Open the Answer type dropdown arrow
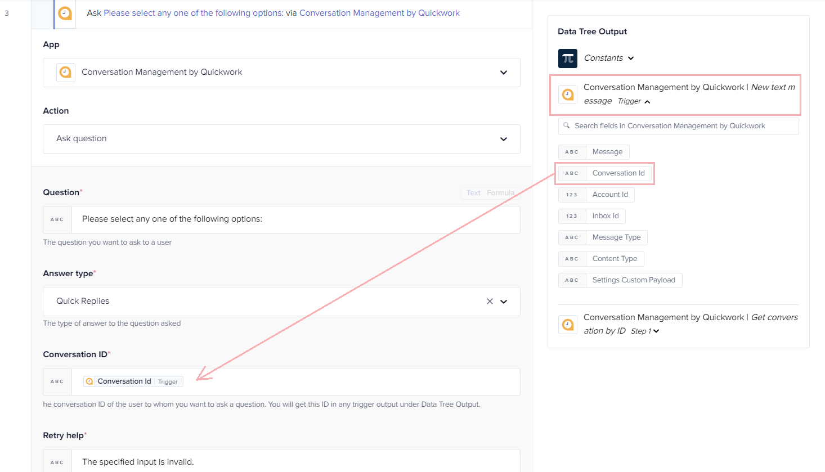The width and height of the screenshot is (825, 472). 504,302
